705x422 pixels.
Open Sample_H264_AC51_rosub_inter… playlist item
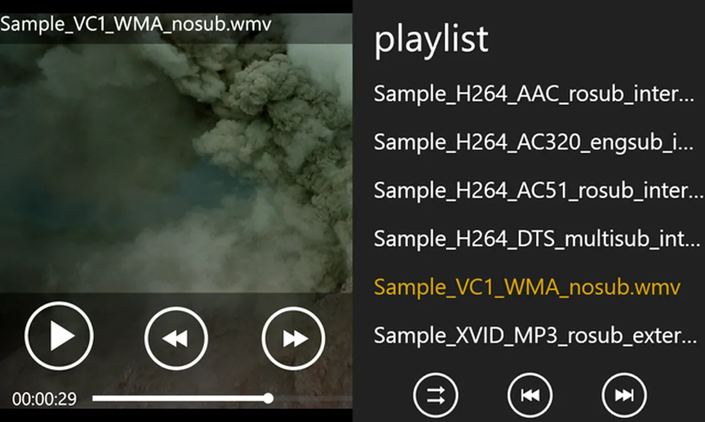click(538, 190)
